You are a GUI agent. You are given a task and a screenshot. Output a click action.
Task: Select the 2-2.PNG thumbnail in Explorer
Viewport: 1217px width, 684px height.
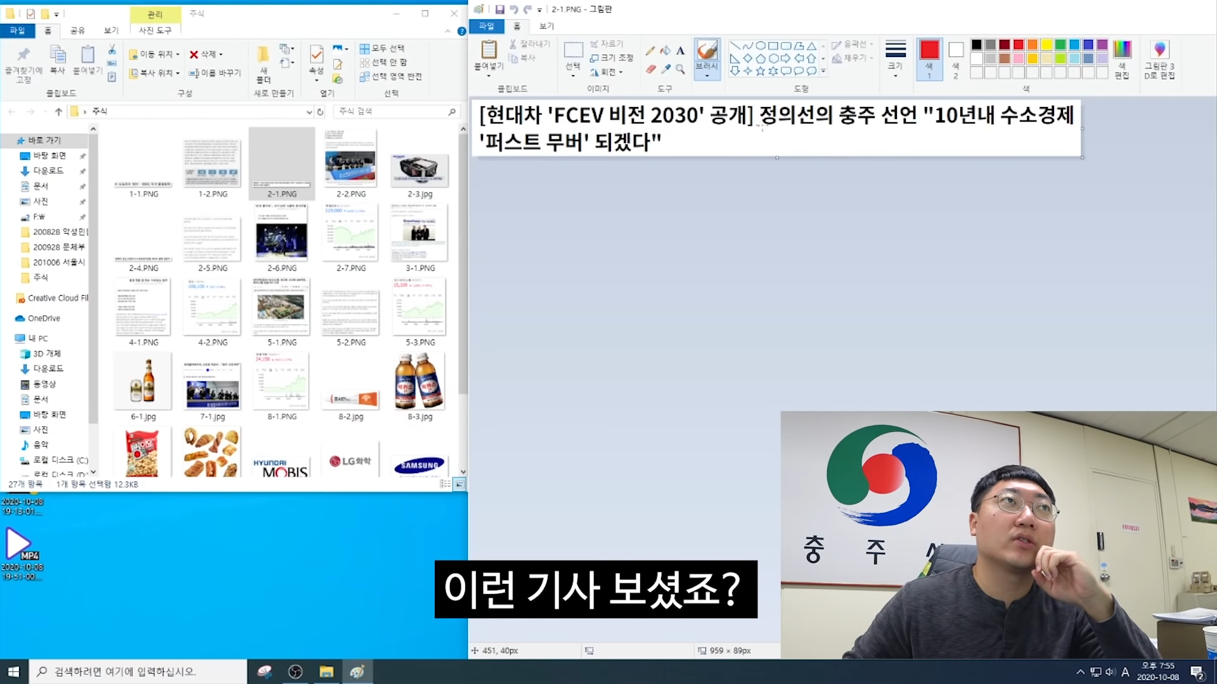pos(351,165)
